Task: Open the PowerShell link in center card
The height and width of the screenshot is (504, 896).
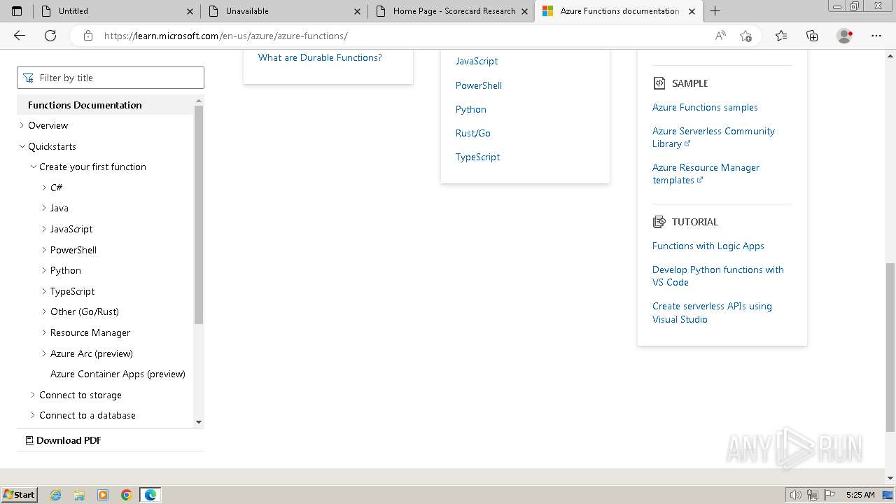Action: click(x=479, y=85)
